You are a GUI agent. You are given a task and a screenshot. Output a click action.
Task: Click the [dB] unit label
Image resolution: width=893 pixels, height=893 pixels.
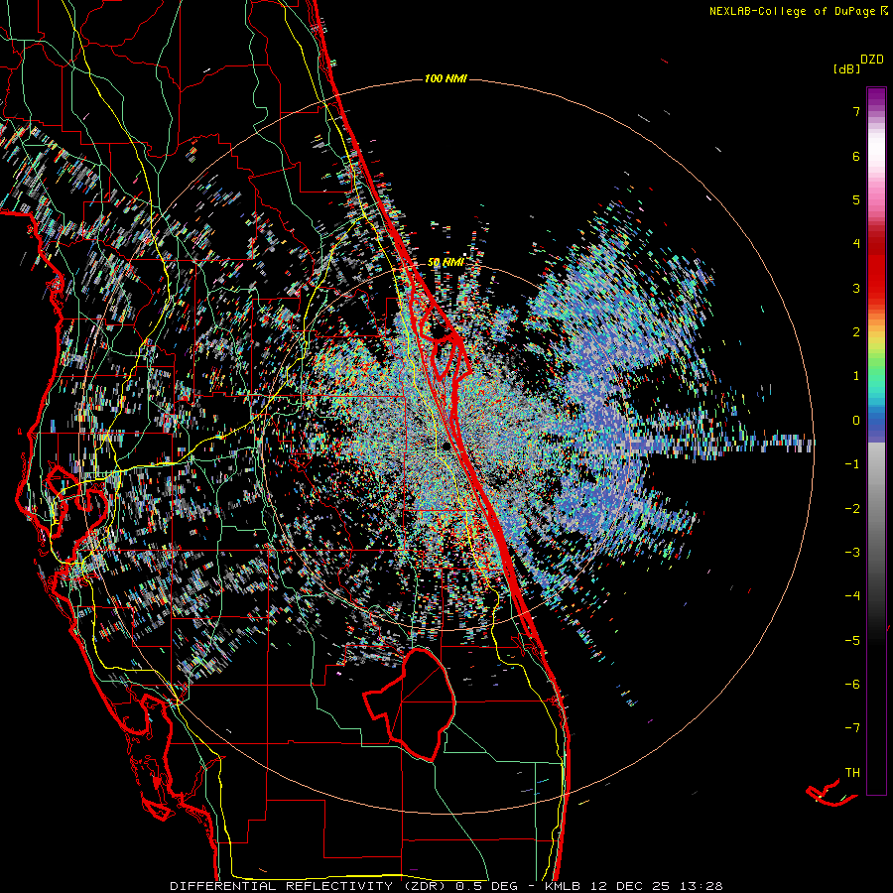pos(846,68)
